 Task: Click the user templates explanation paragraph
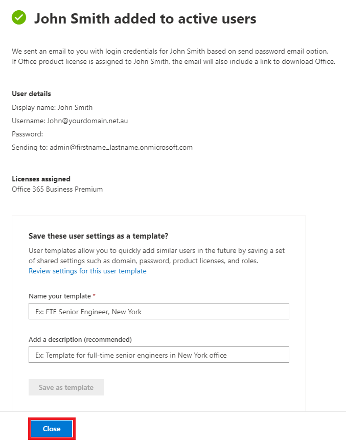coord(156,255)
